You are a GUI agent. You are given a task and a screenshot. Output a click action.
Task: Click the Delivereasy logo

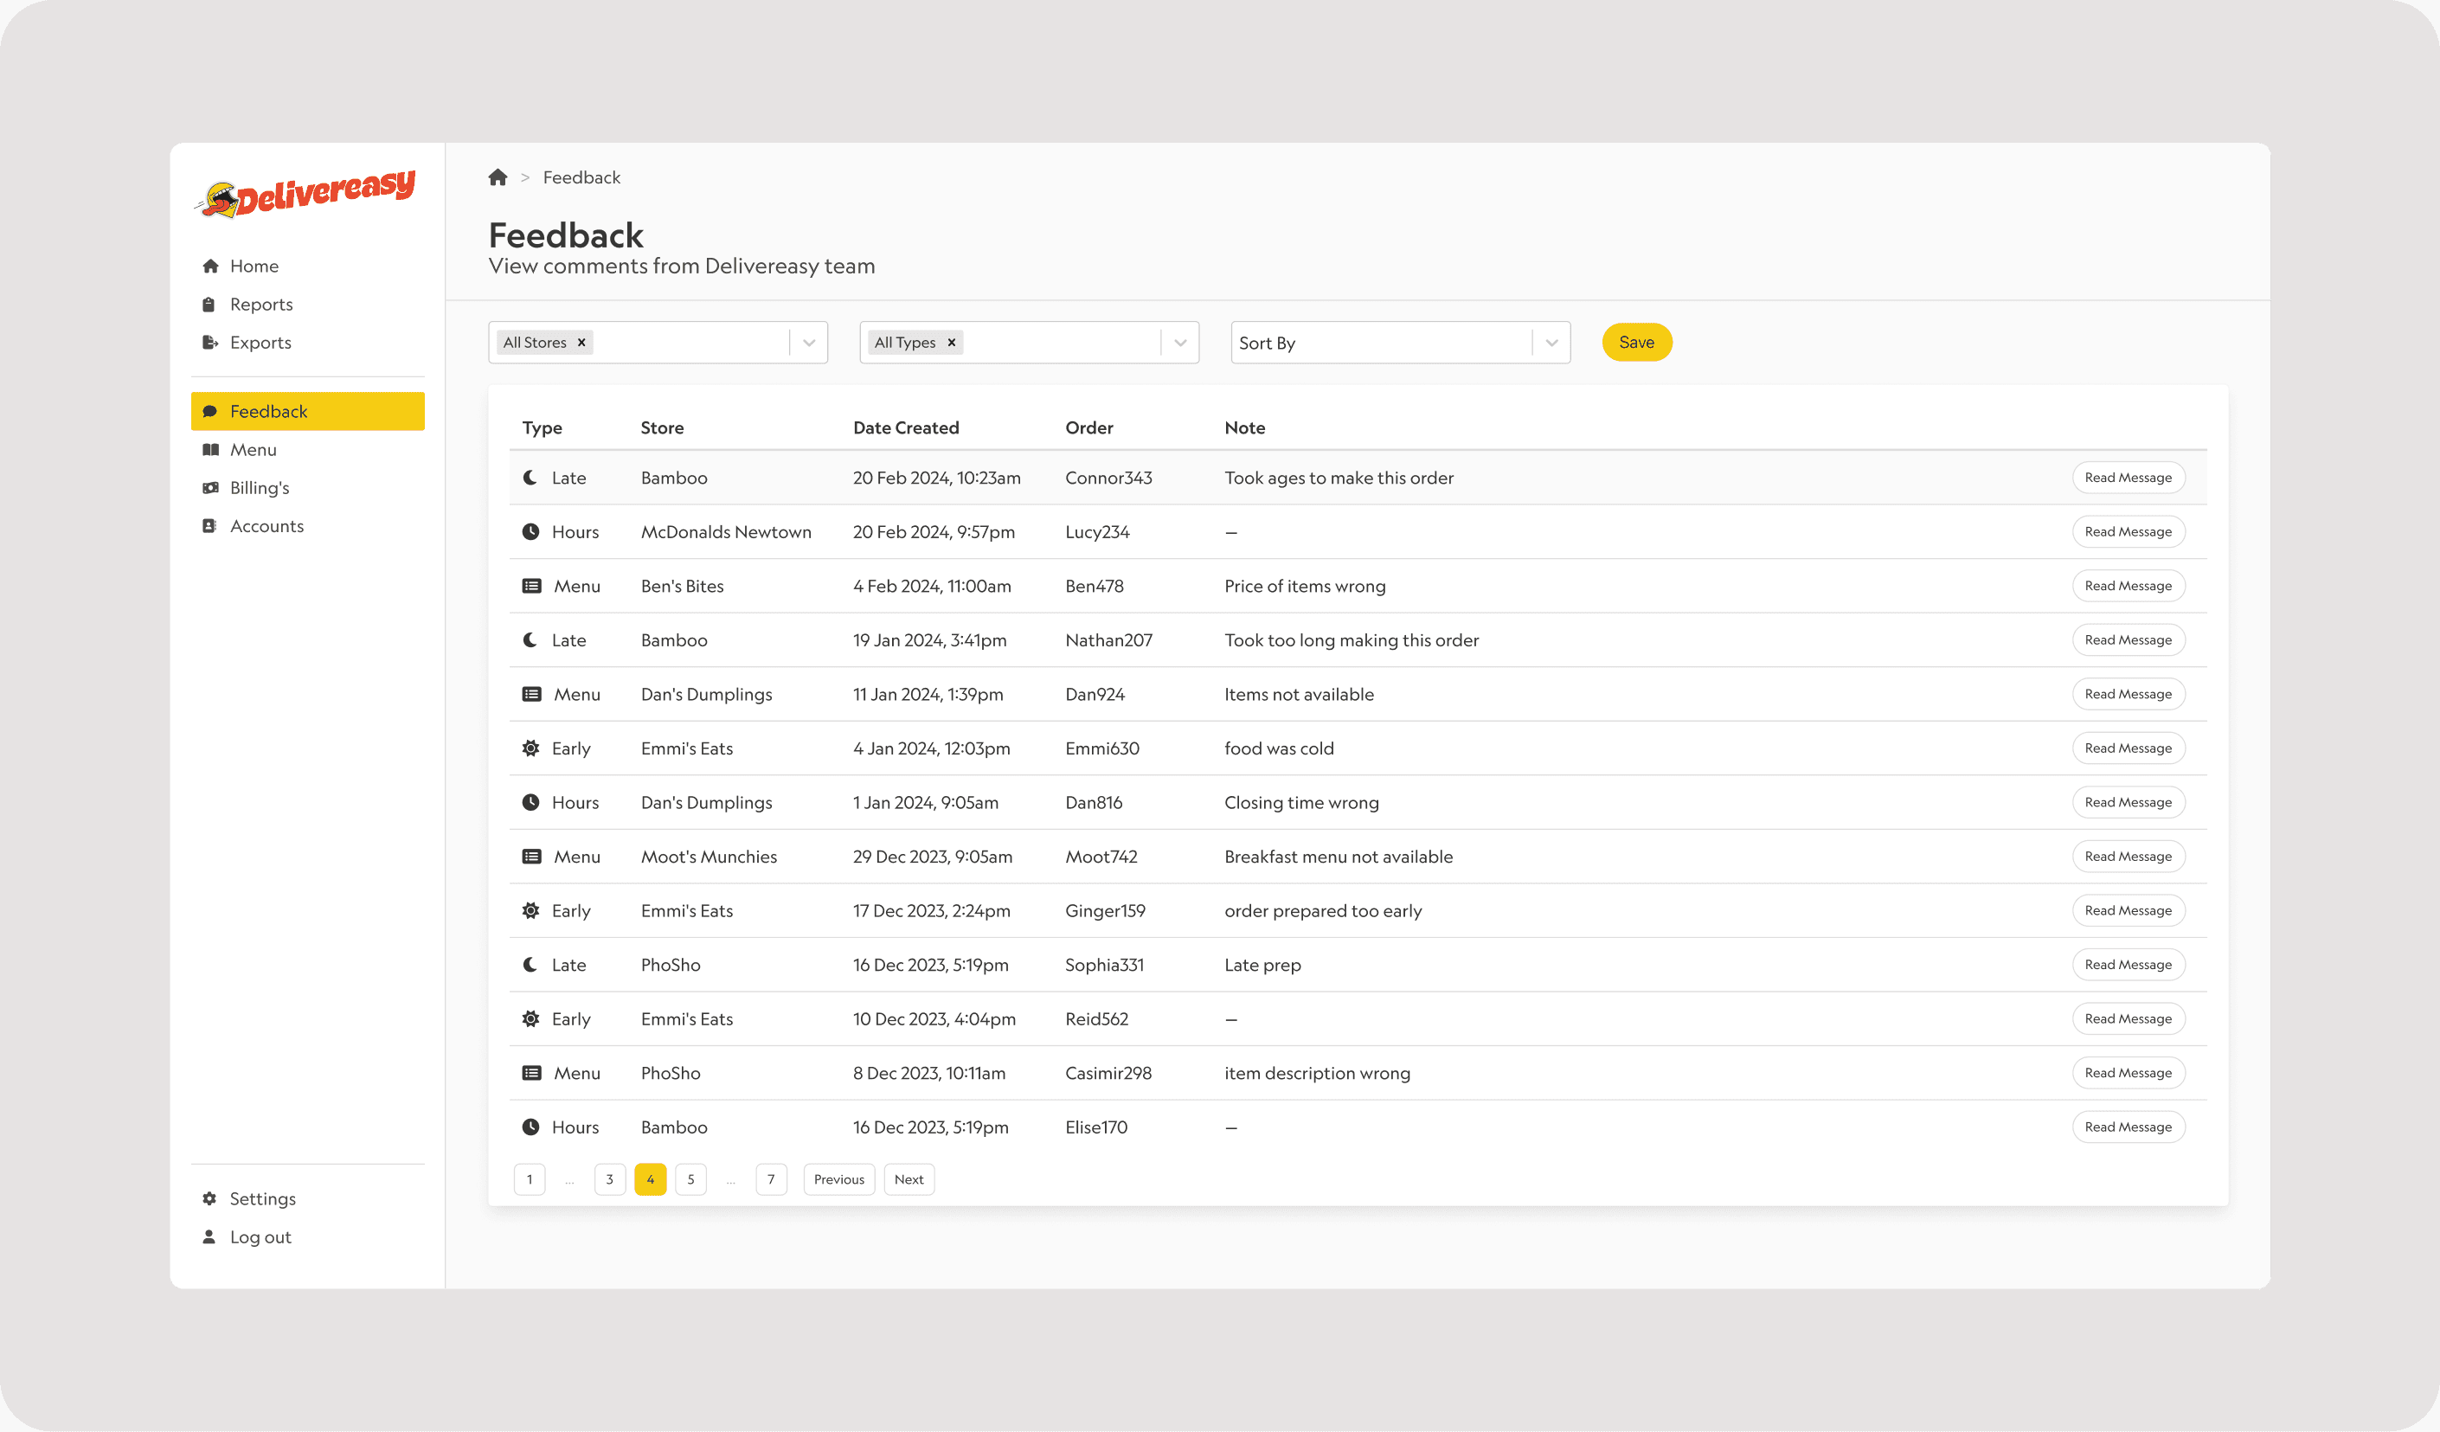click(307, 193)
